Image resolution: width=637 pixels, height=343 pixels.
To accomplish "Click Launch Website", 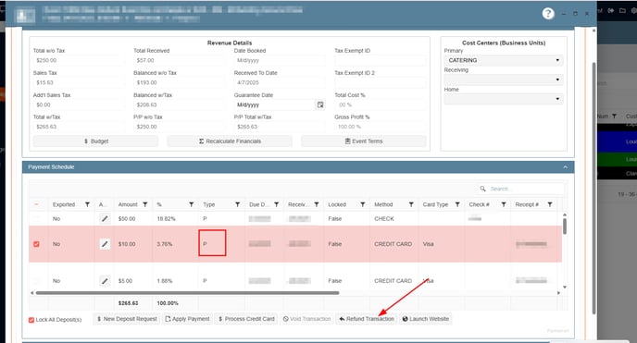I will click(425, 319).
